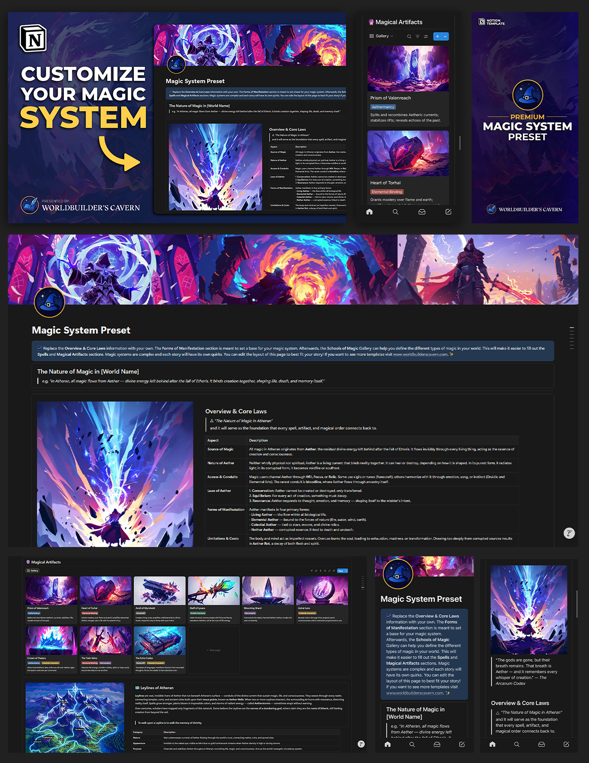Tap compose icon below Heart of Torhal card
Screen dimensions: 589x763
(x=448, y=212)
